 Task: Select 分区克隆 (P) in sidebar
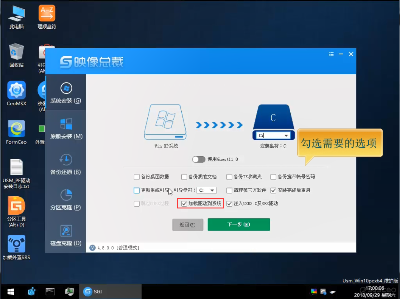[x=66, y=200]
